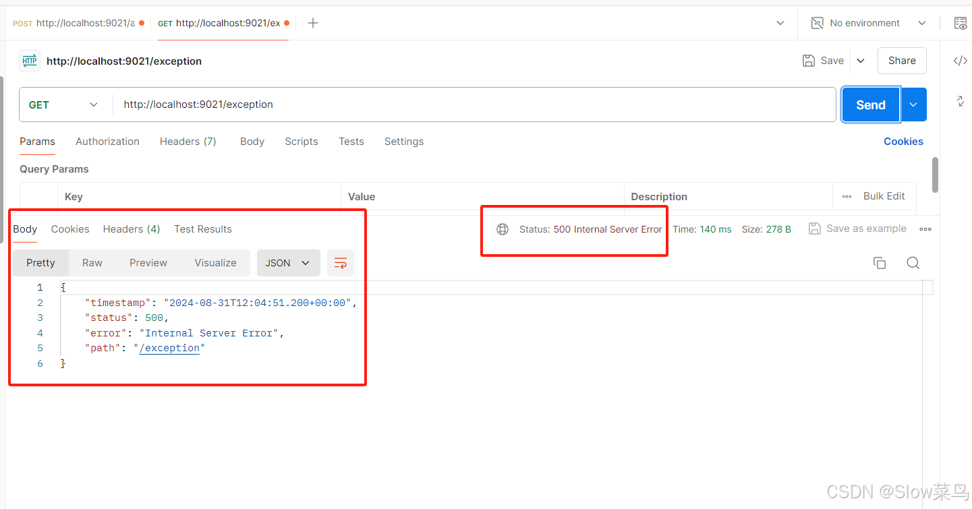The height and width of the screenshot is (509, 972).
Task: Follow the /exception path link in response
Action: click(169, 348)
